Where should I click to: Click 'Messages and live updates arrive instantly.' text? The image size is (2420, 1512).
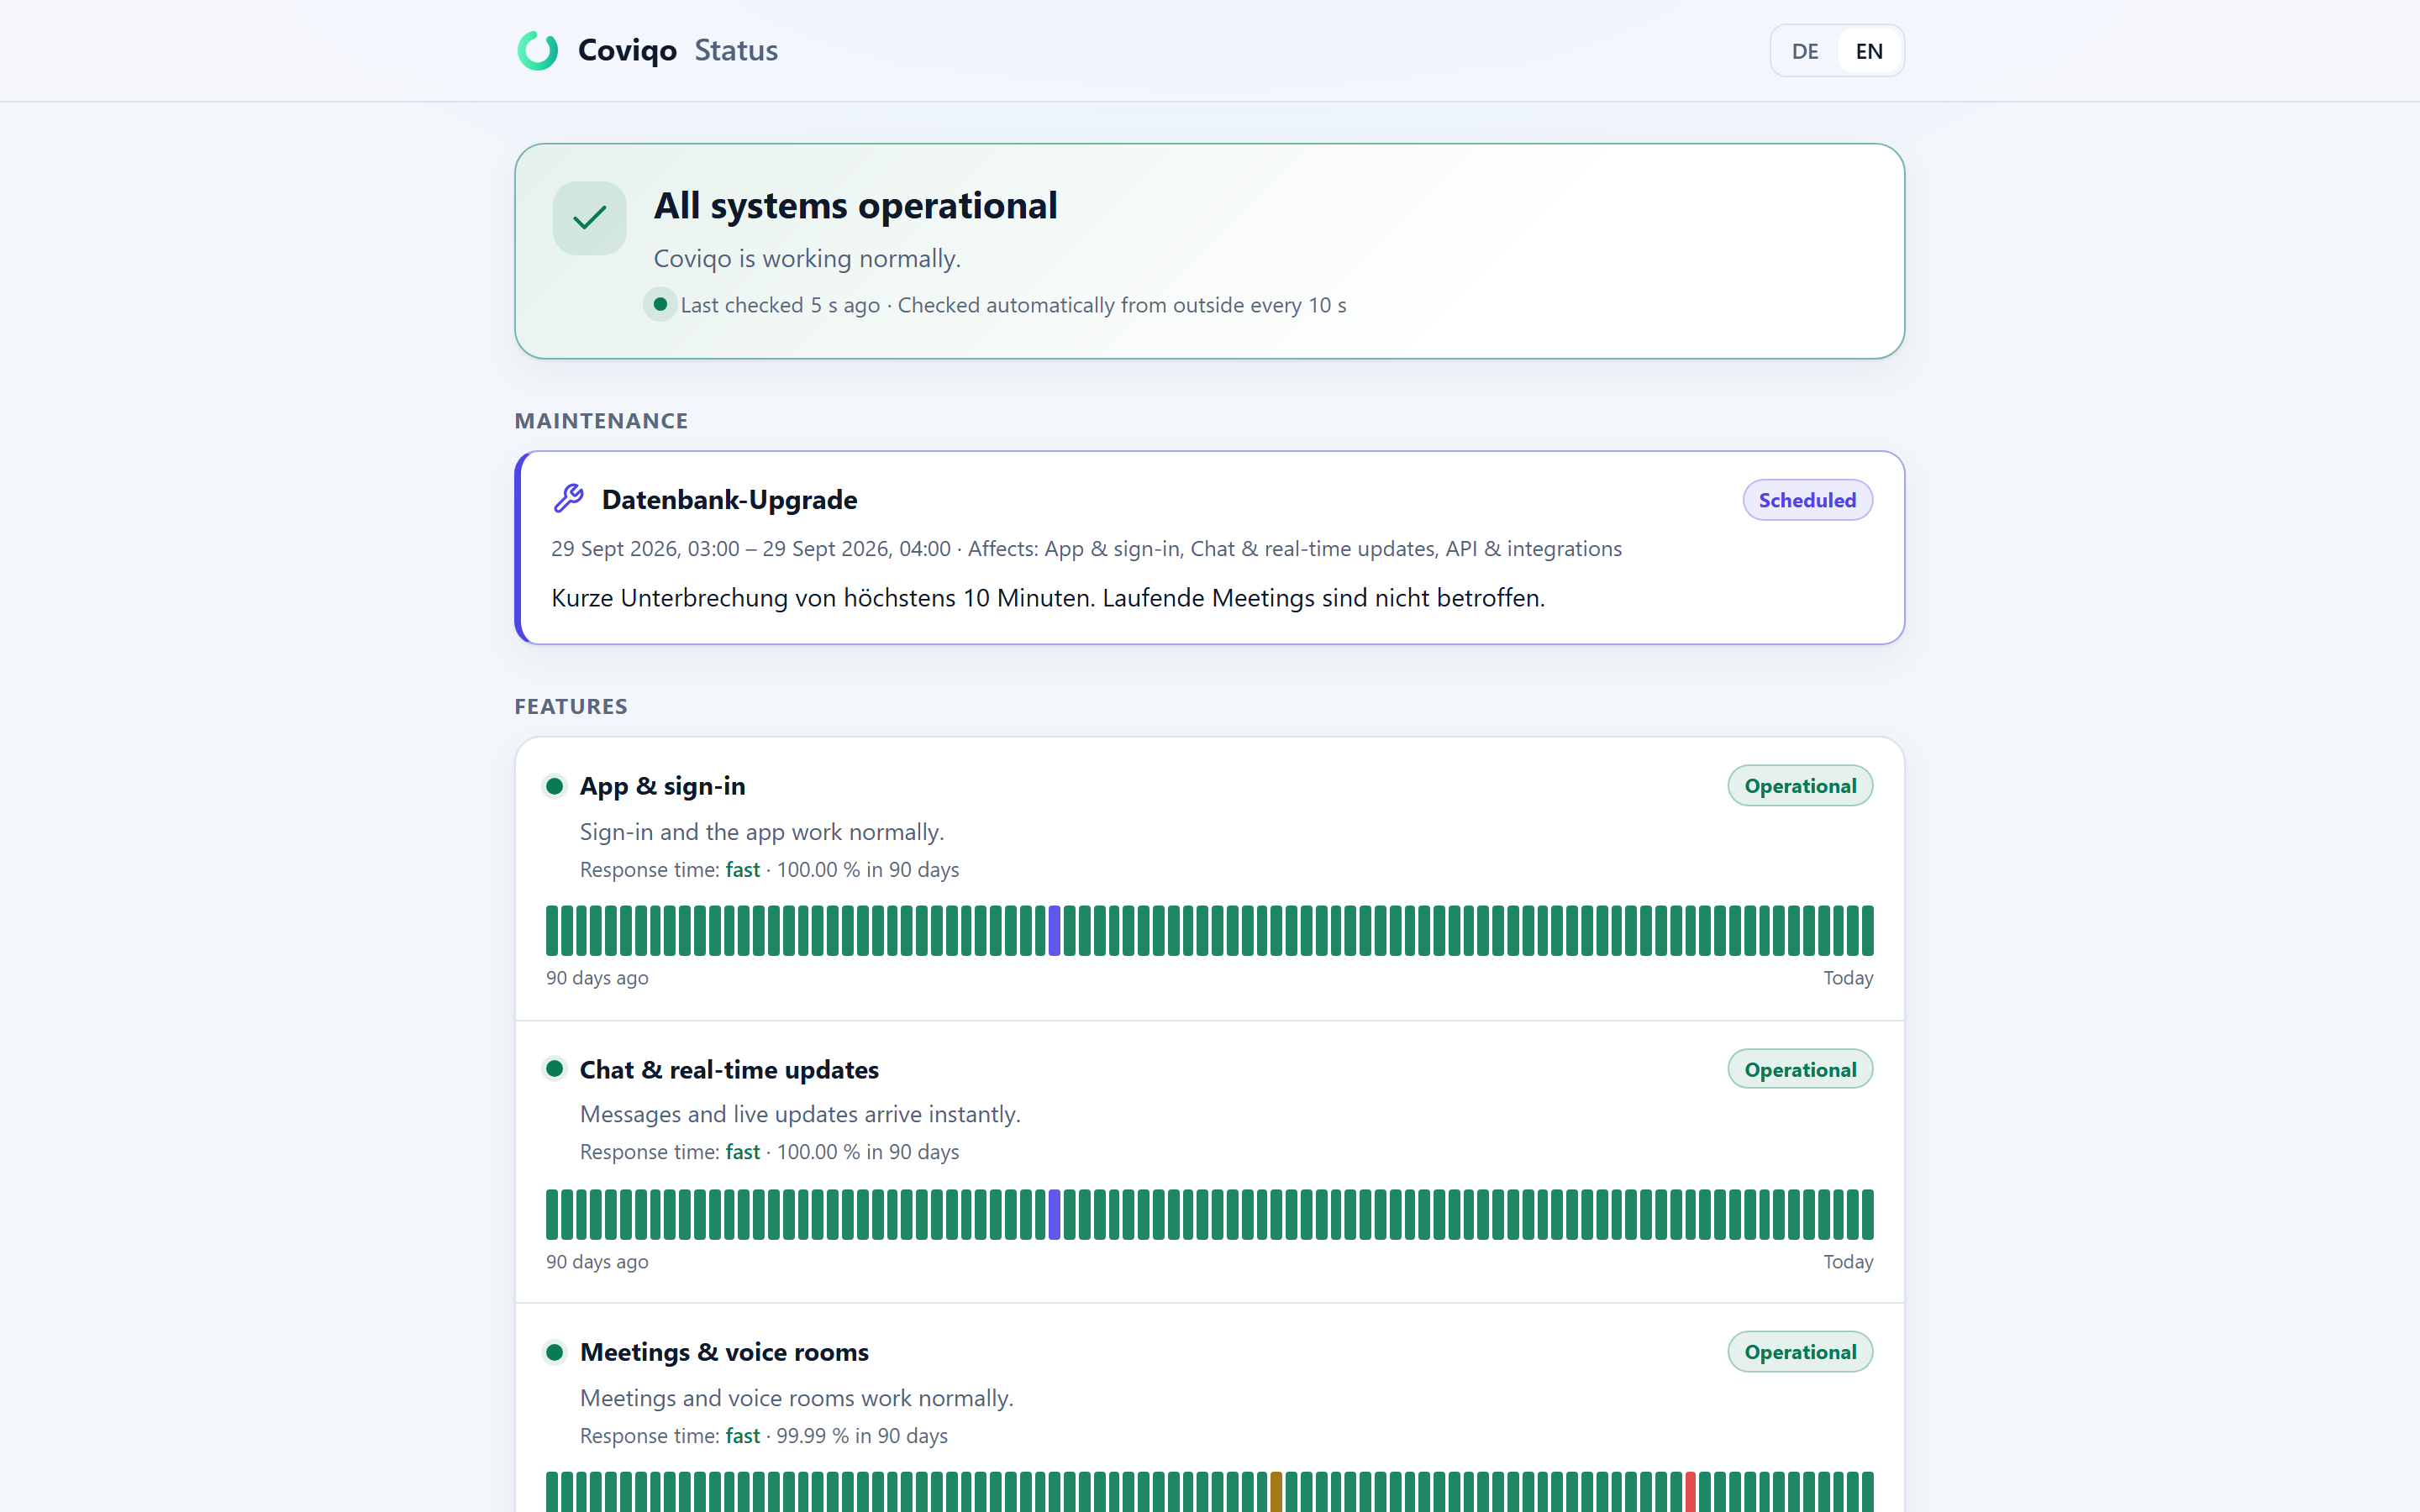tap(800, 1114)
